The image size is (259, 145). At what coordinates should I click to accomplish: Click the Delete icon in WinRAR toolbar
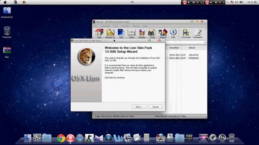142,33
